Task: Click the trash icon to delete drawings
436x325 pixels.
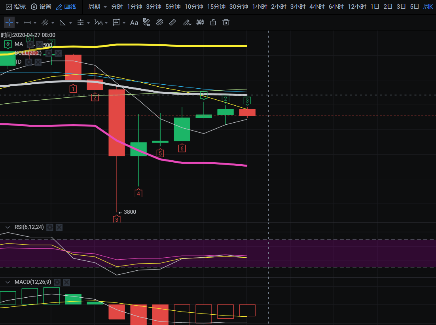Action: (x=226, y=23)
